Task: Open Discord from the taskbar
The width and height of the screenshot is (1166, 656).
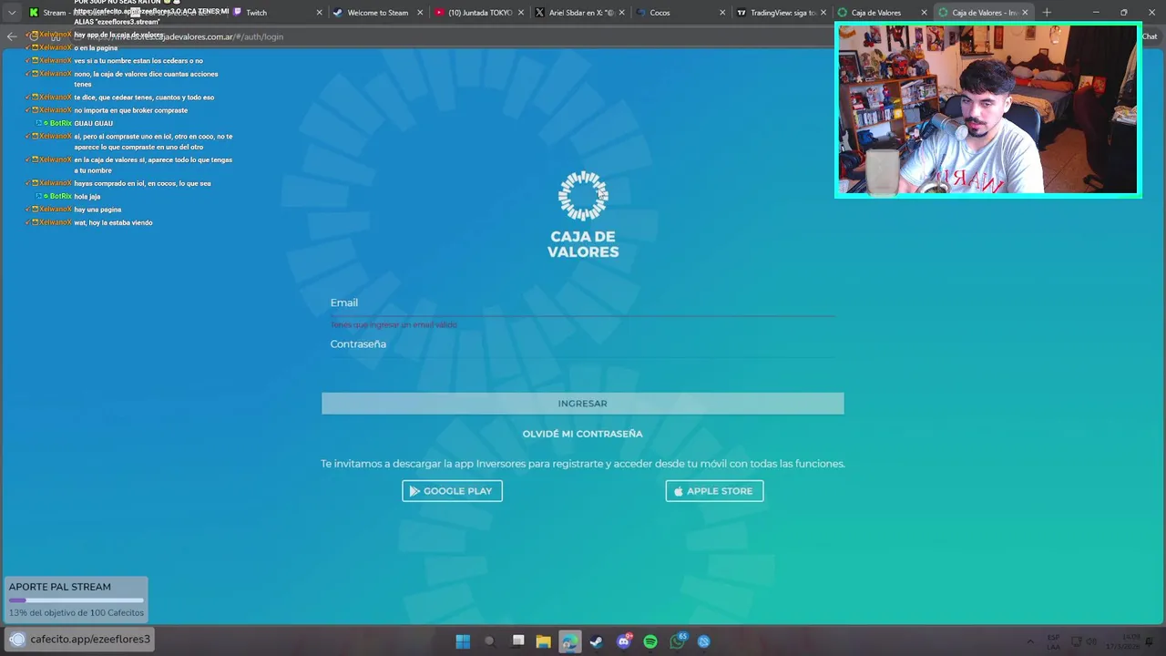Action: pyautogui.click(x=624, y=641)
